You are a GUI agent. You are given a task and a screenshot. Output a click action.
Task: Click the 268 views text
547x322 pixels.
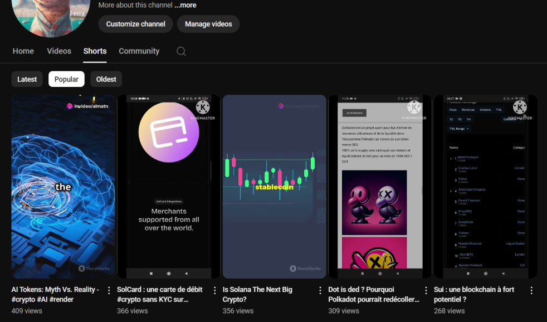[450, 311]
